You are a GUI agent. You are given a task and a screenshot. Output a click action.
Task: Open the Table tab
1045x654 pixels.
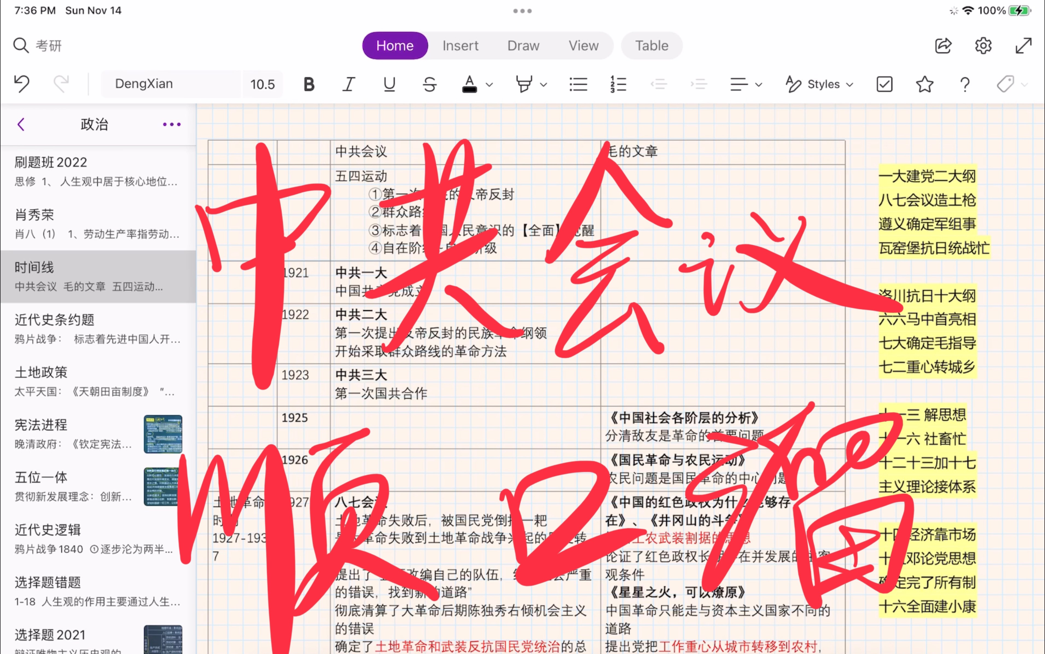tap(651, 45)
